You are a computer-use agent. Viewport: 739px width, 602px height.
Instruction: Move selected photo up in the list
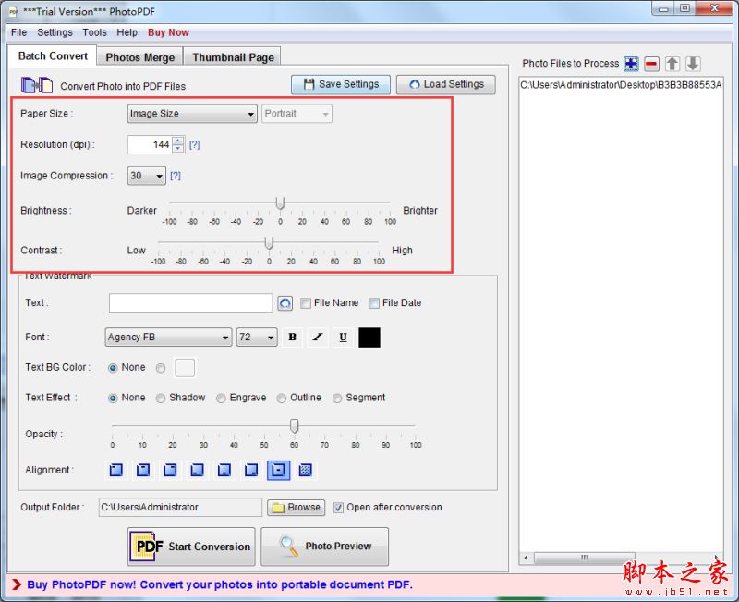pyautogui.click(x=672, y=64)
